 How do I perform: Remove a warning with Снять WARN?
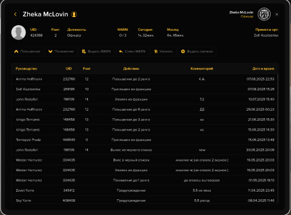click(132, 51)
